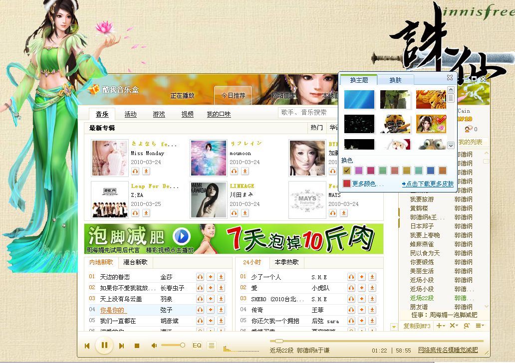This screenshot has height=363, width=515.
Task: Switch to 活动 sub-tab
Action: click(x=130, y=114)
